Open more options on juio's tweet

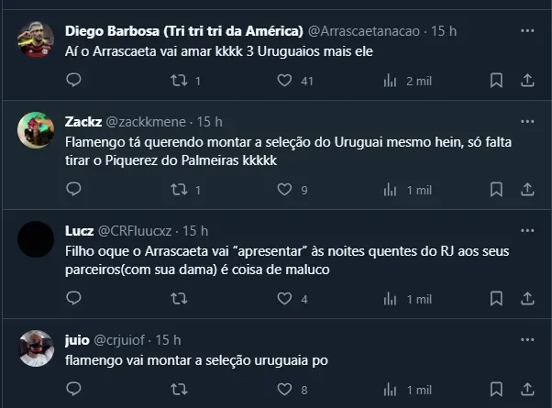tap(527, 339)
